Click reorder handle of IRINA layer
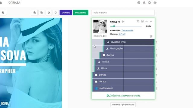This screenshot has width=193, height=108. click(156, 69)
